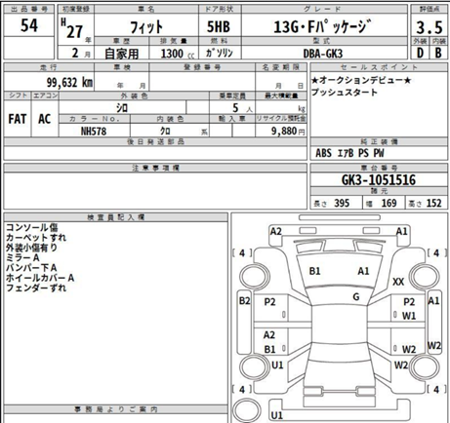Select the usage history 自家用
Screen dimensions: 450x423
tap(121, 54)
